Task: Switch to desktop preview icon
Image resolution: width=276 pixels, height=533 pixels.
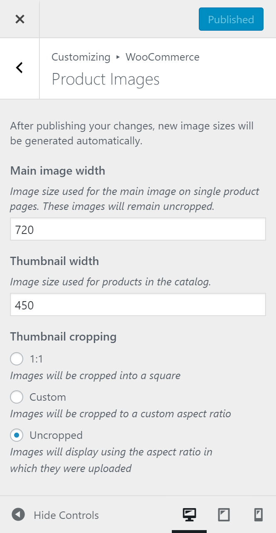Action: click(189, 515)
